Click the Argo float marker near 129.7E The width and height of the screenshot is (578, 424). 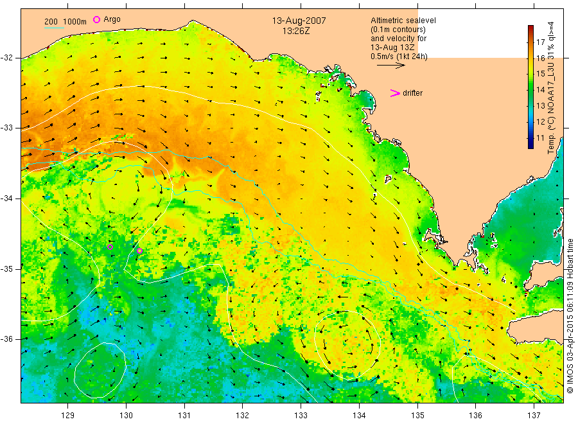click(110, 247)
